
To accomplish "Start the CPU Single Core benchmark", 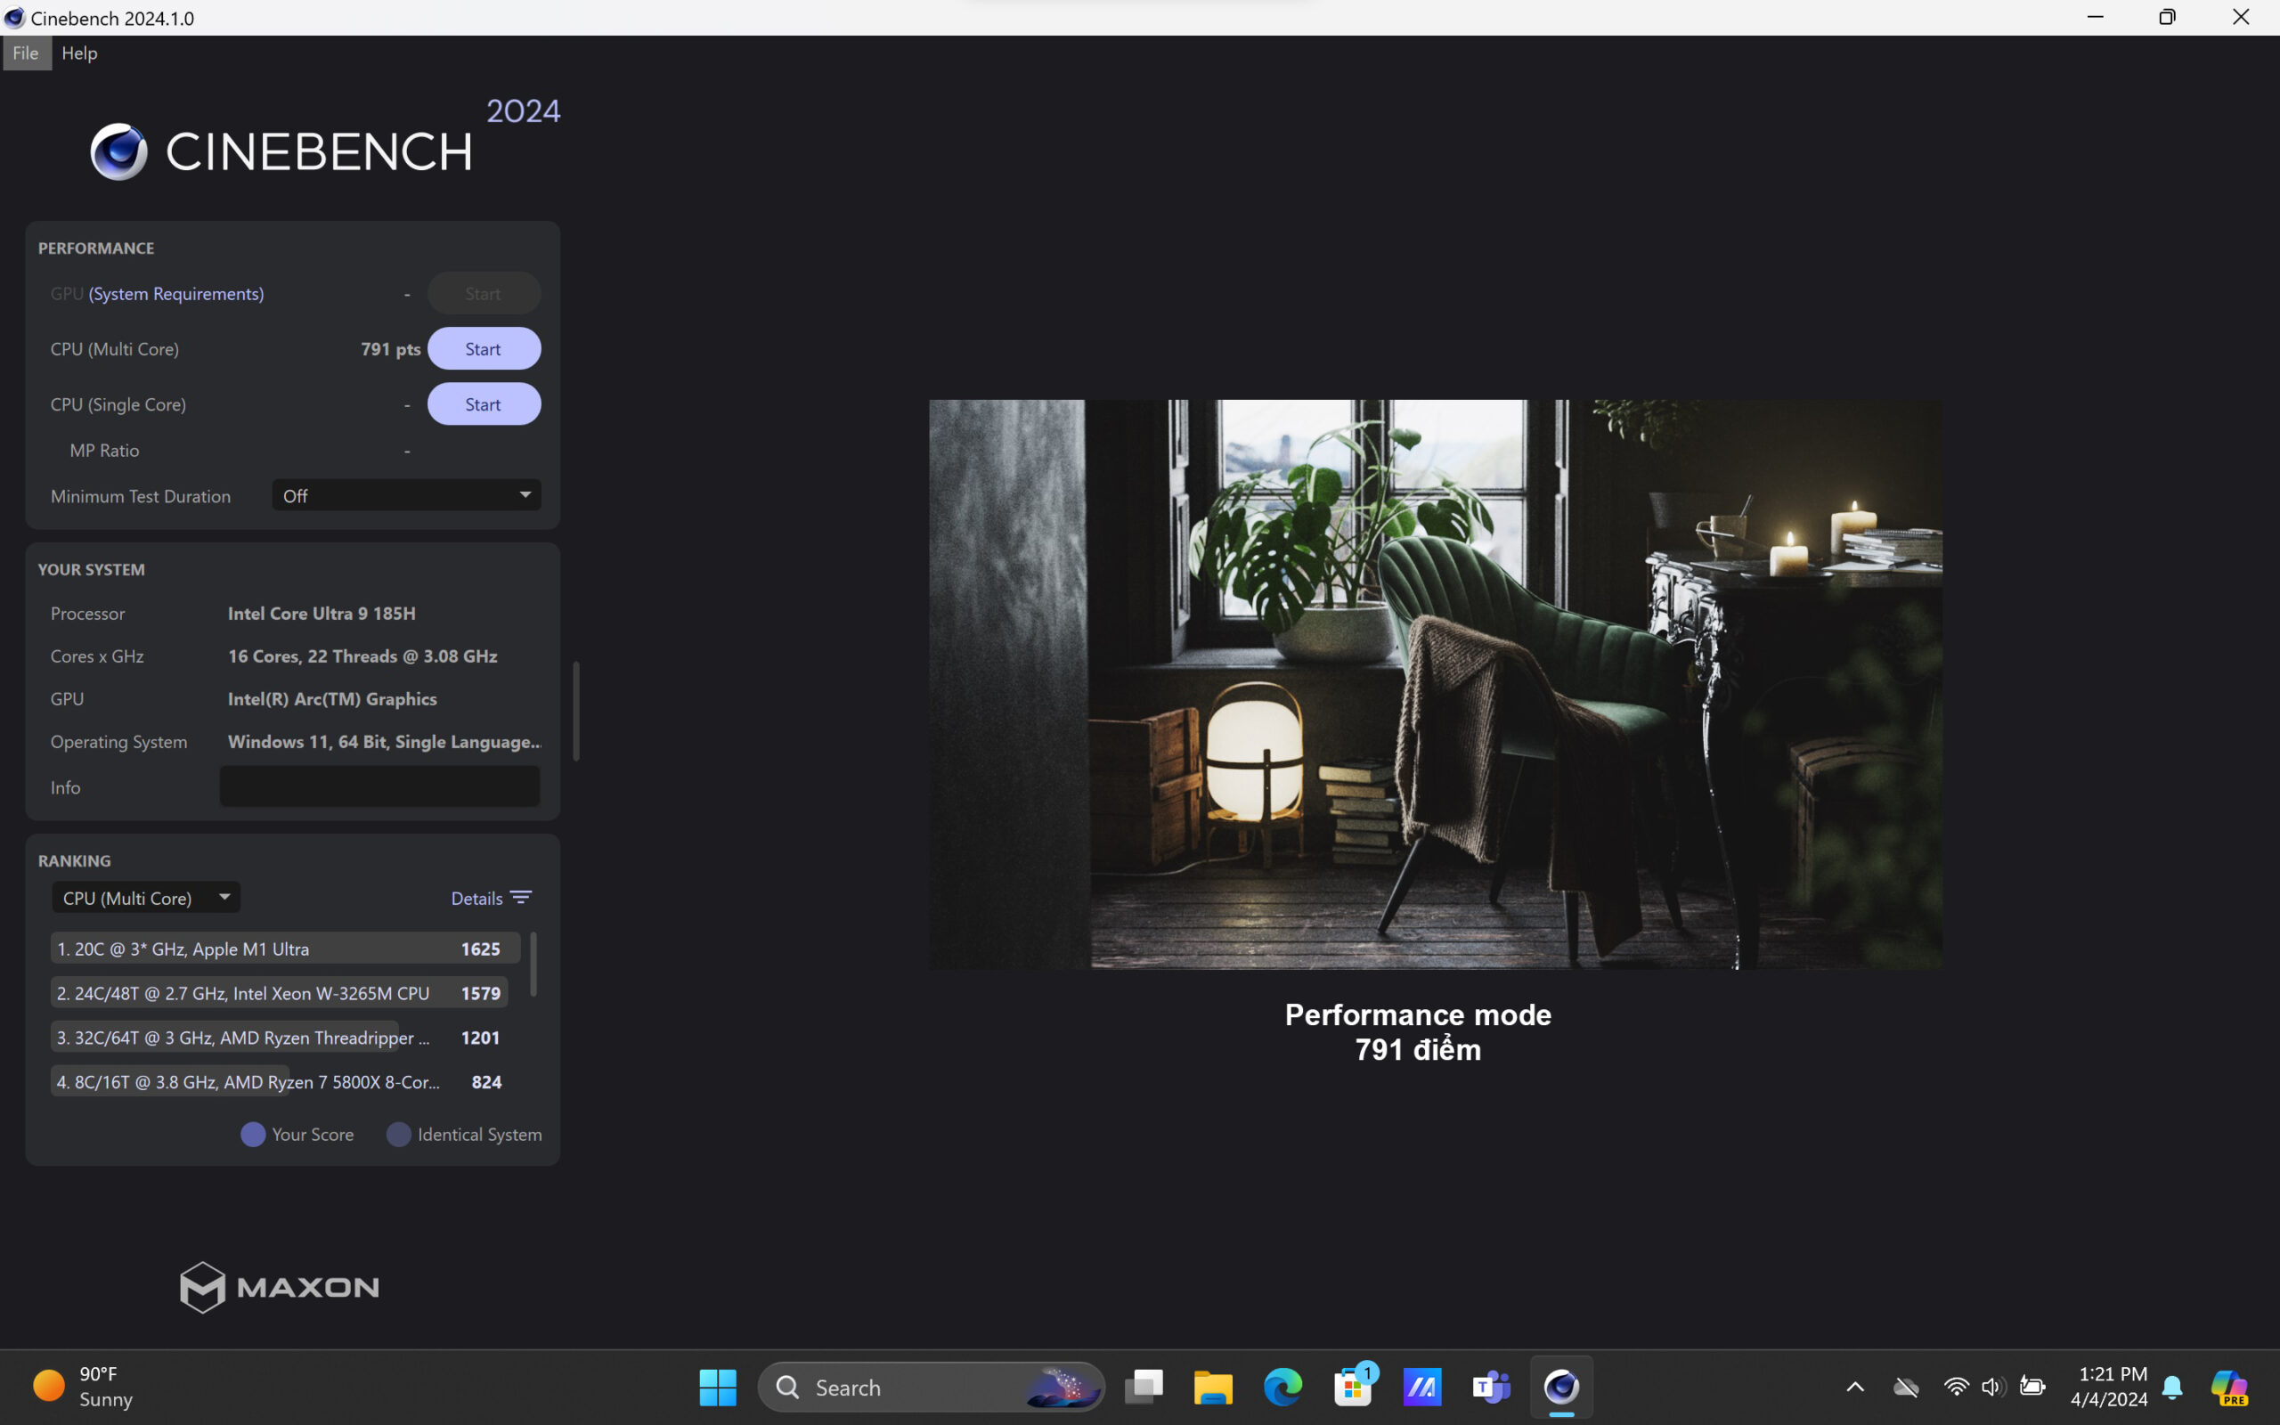I will (x=483, y=403).
